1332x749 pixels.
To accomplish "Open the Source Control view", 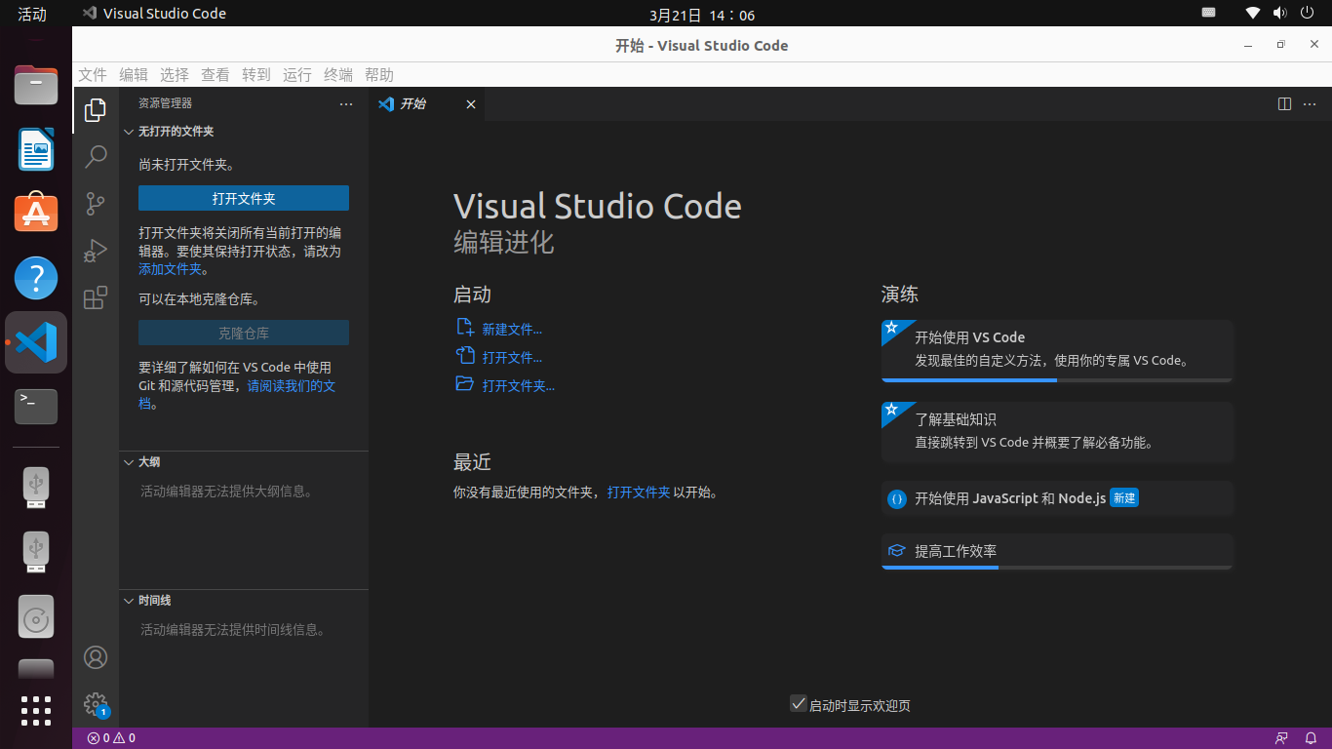I will pos(96,204).
